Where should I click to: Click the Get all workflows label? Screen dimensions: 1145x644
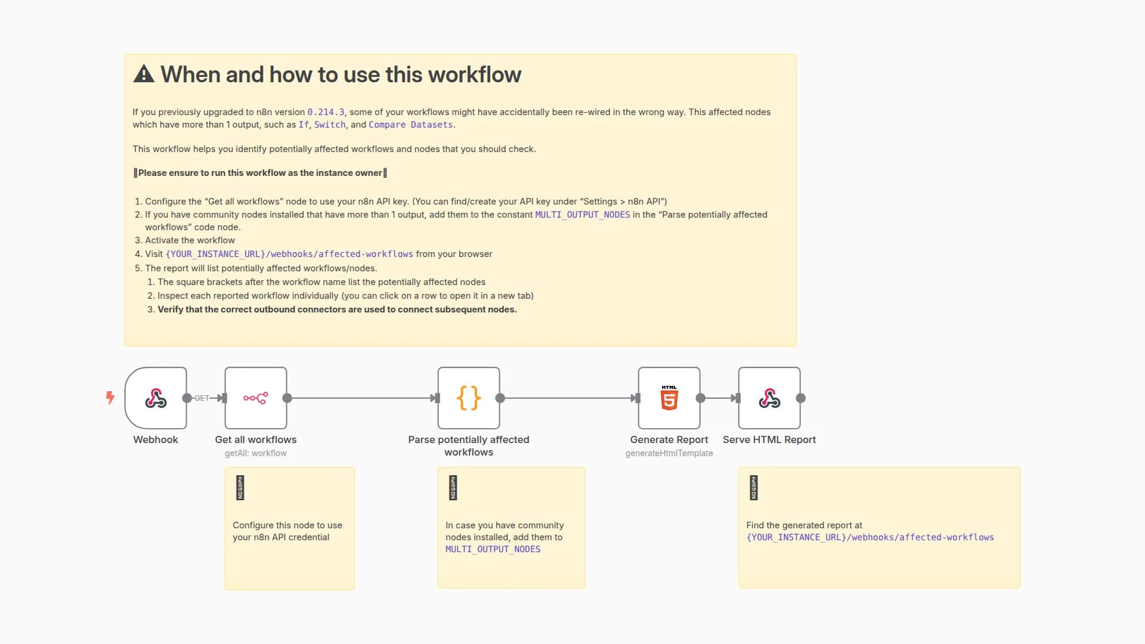tap(256, 439)
